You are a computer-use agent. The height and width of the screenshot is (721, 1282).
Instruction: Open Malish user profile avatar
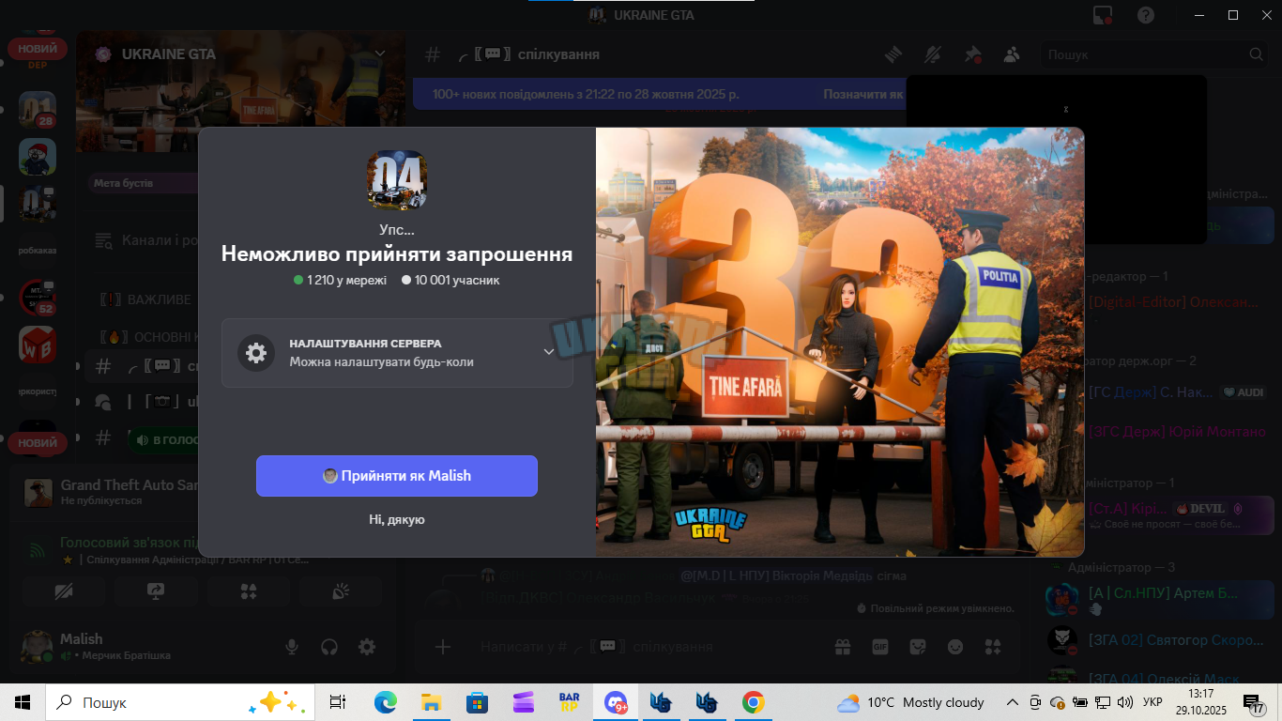tap(38, 646)
